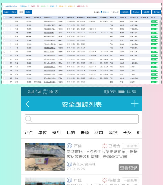The width and height of the screenshot is (163, 185).
Task: Click the blue button left of 更多过滤
Action: (147, 12)
